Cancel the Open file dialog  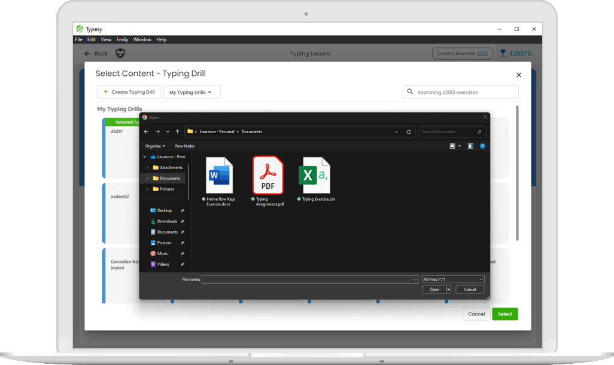[470, 290]
